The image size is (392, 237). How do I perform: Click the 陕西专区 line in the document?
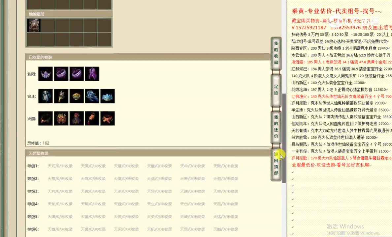coord(341,48)
